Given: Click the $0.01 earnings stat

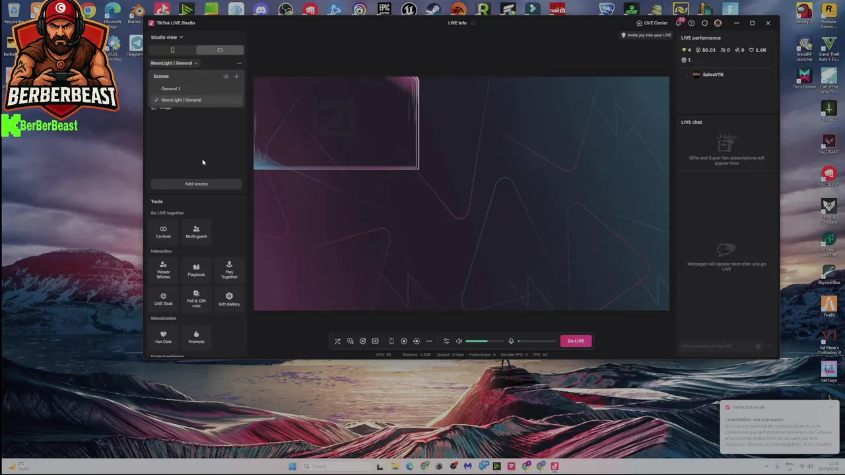Looking at the screenshot, I should tap(706, 50).
